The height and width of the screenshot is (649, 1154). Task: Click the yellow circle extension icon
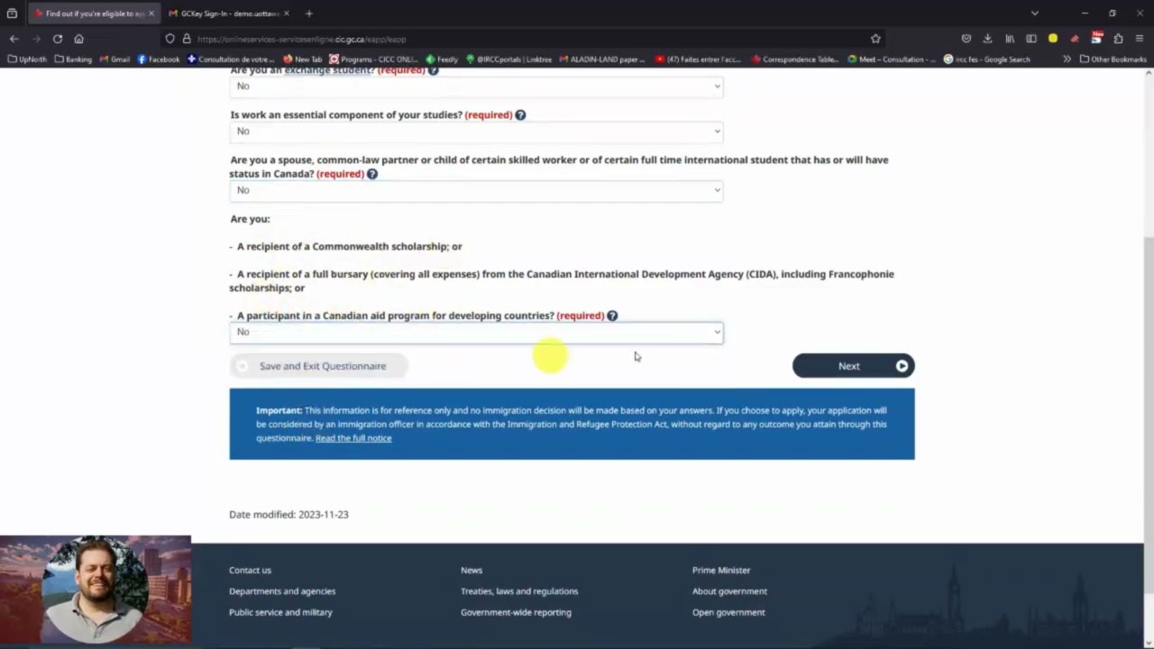pyautogui.click(x=1053, y=39)
